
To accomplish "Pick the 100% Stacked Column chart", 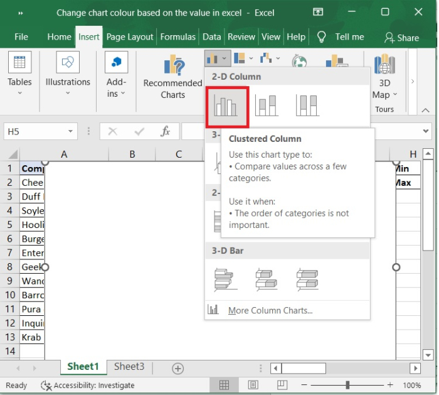I will tap(307, 106).
